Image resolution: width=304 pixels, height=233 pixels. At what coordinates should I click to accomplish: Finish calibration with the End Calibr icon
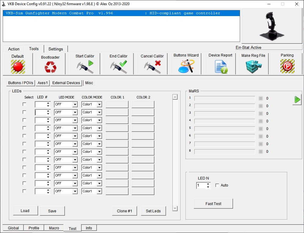[x=118, y=67]
